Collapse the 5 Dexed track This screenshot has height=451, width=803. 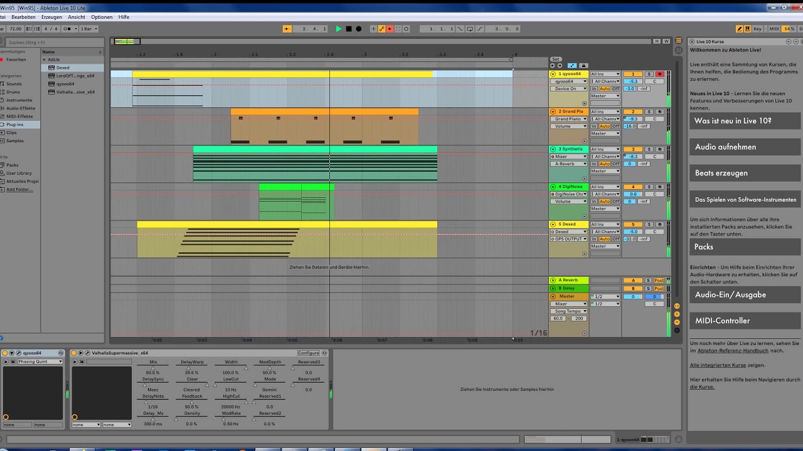[553, 224]
